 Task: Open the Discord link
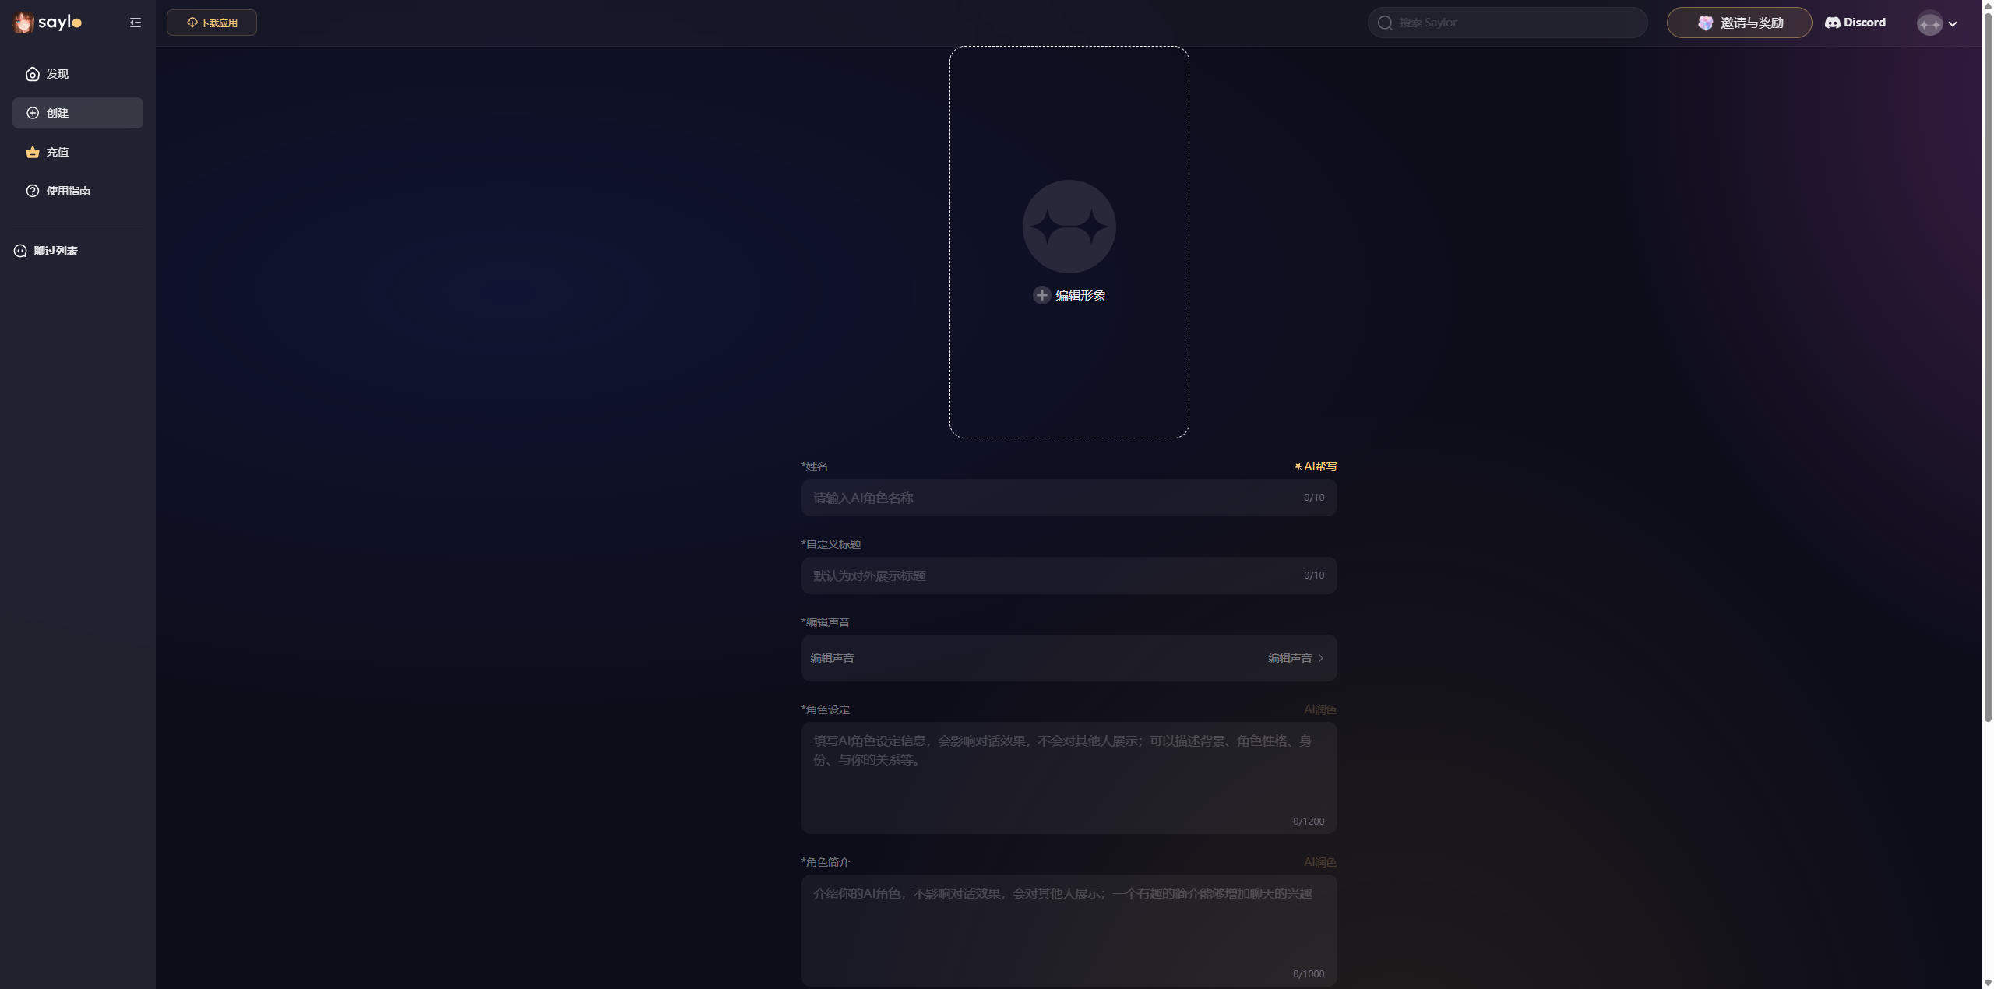point(1855,23)
